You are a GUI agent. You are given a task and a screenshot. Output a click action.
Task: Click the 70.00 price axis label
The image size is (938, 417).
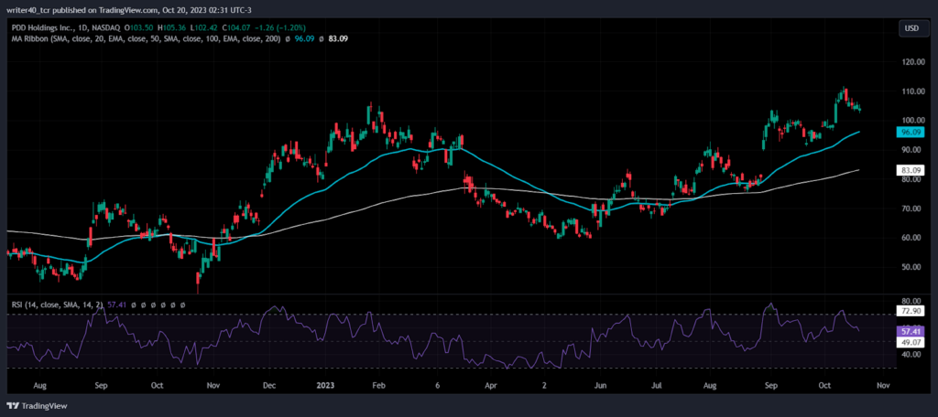[911, 208]
